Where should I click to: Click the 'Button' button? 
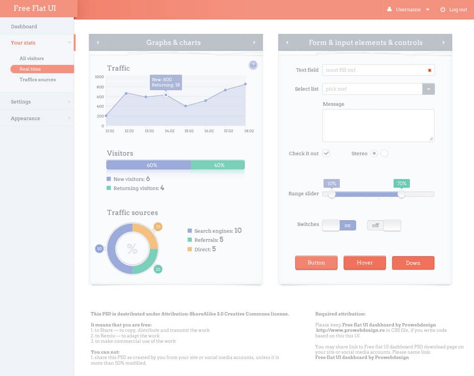(316, 263)
